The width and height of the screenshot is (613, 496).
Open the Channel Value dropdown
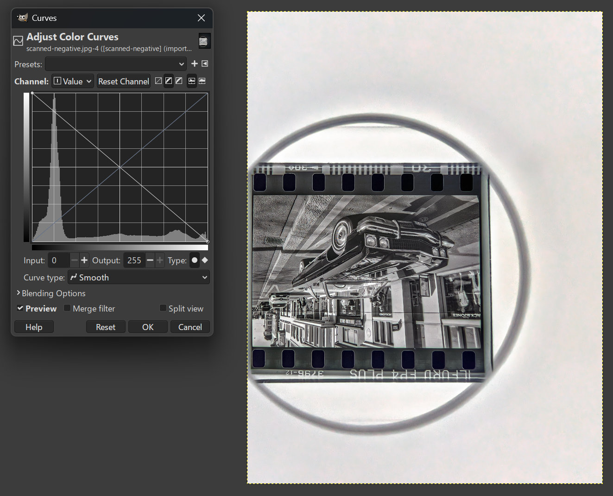click(73, 81)
